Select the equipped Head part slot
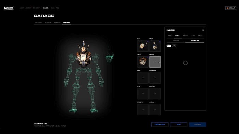Image resolution: width=239 pixels, height=134 pixels. (x=143, y=46)
